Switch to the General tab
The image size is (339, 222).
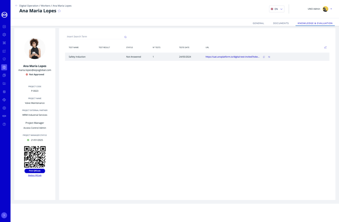pos(258,23)
